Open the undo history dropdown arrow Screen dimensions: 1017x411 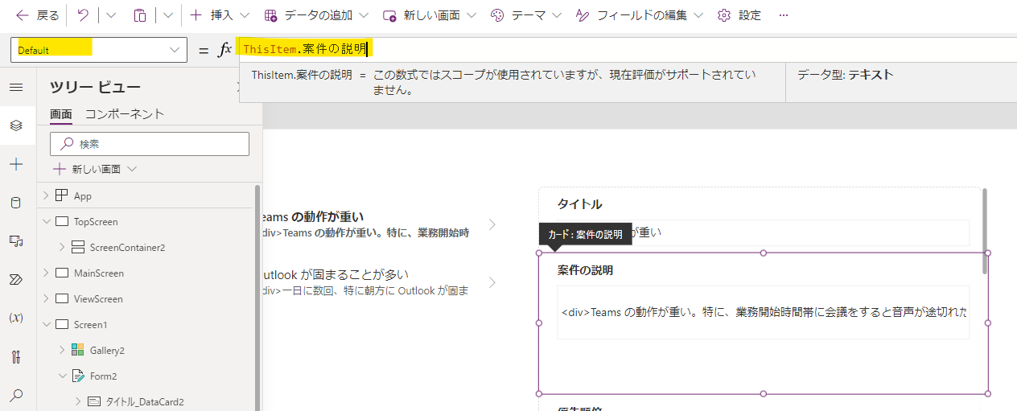111,15
